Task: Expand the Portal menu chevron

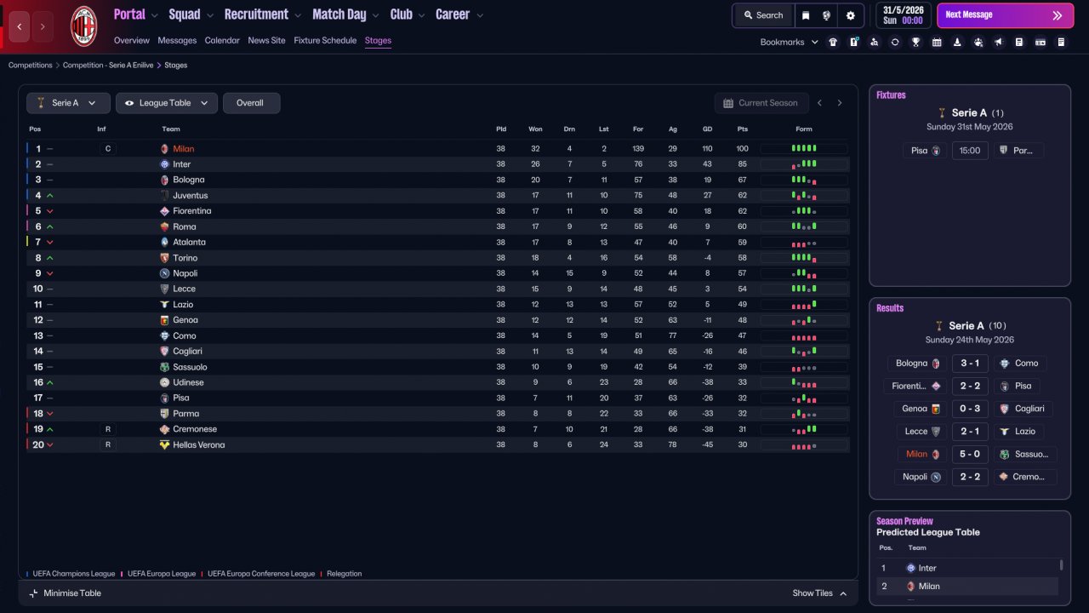Action: (154, 15)
